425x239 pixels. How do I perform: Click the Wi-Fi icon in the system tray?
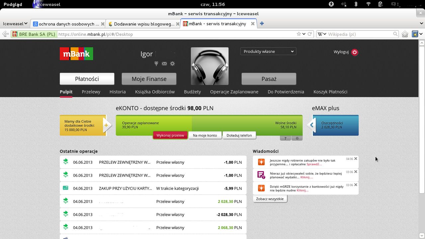click(368, 4)
